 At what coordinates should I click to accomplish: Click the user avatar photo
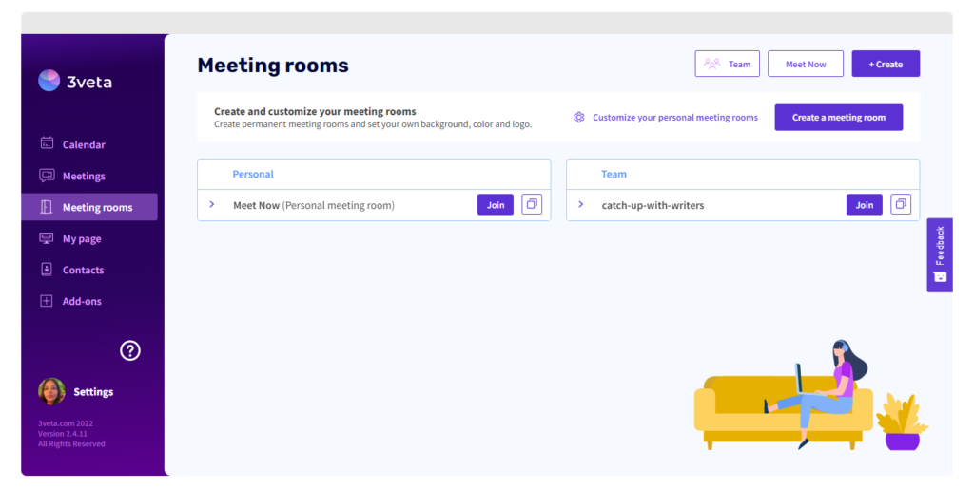tap(51, 391)
